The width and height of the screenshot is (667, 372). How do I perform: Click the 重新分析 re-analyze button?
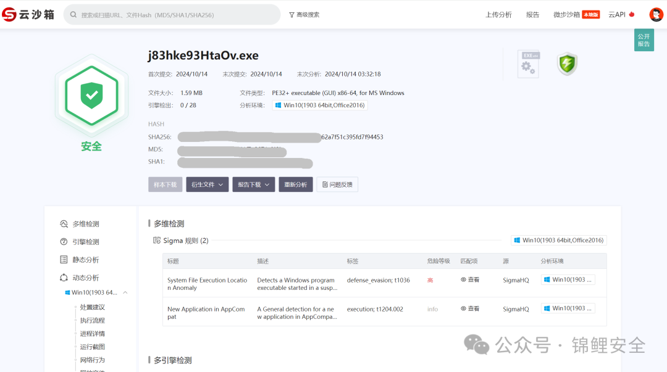coord(296,184)
